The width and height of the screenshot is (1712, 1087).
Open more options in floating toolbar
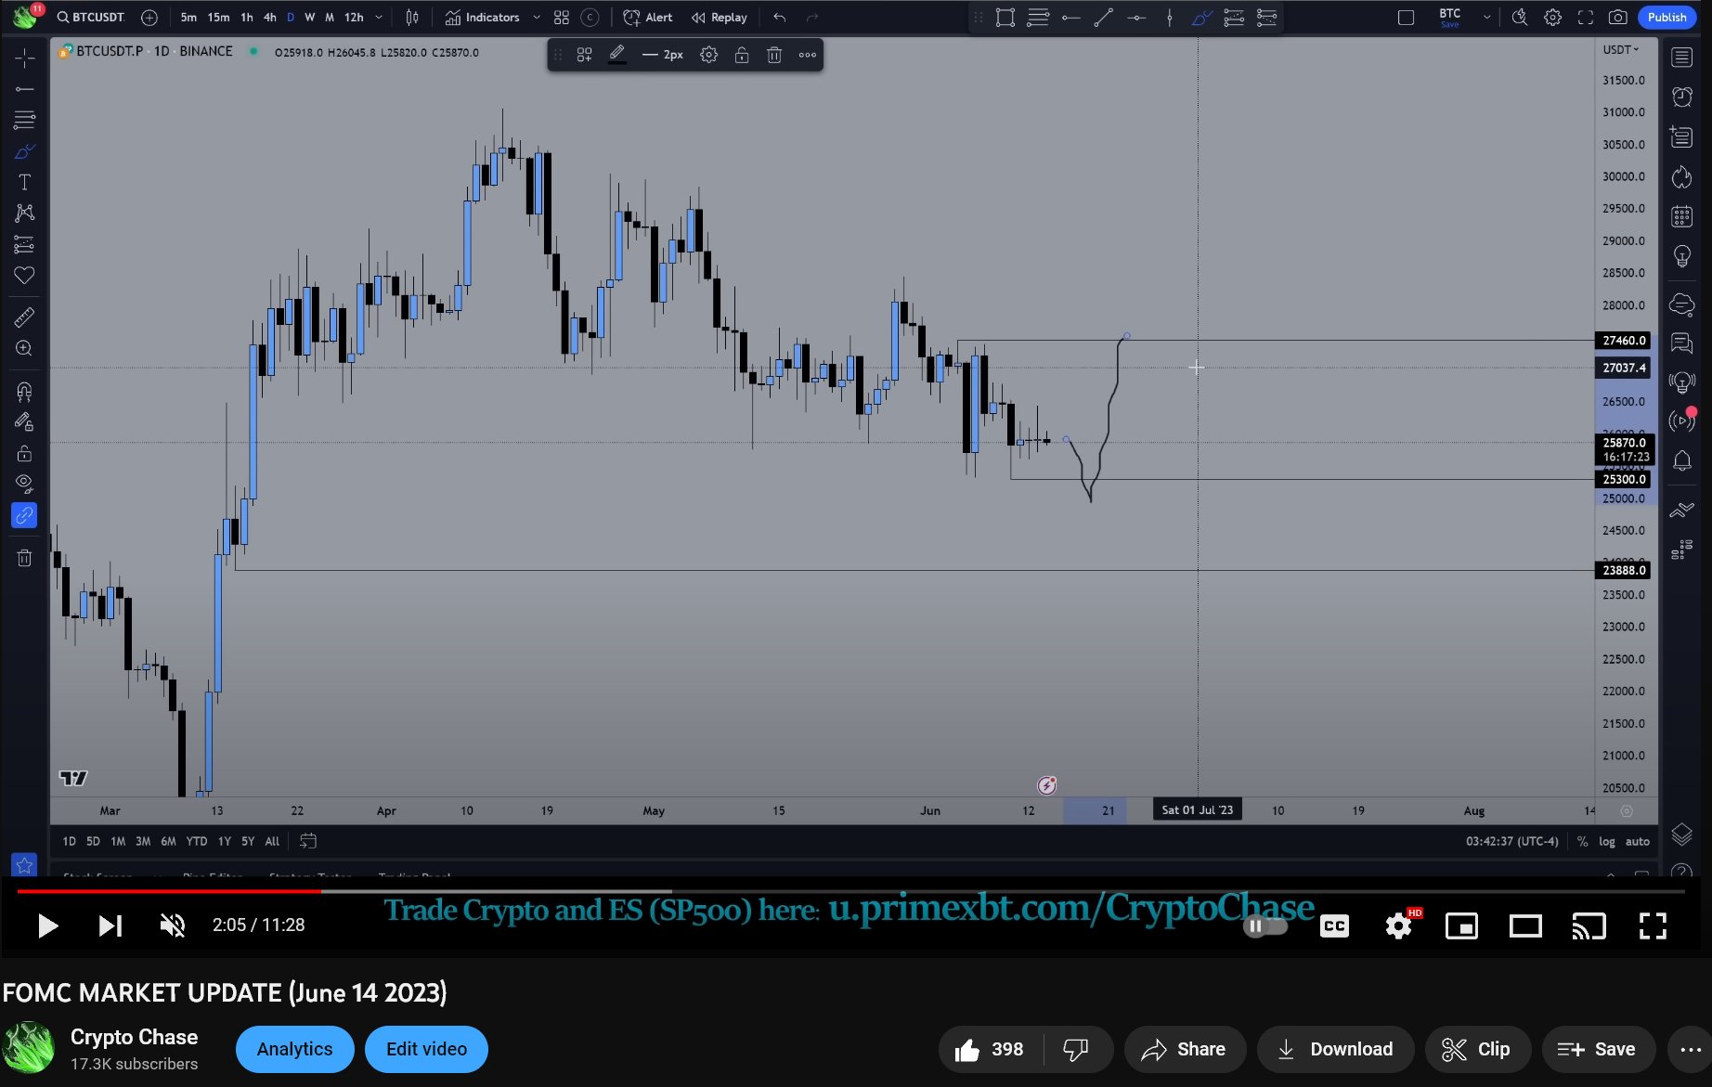click(x=808, y=55)
